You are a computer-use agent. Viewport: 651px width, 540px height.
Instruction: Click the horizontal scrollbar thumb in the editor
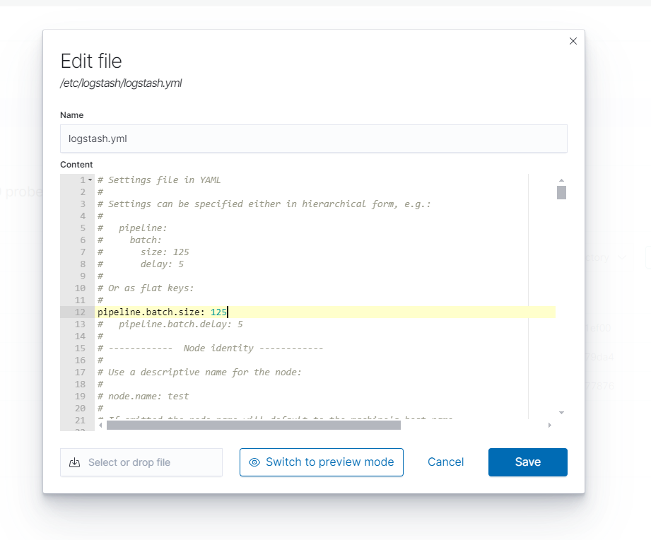pyautogui.click(x=253, y=425)
